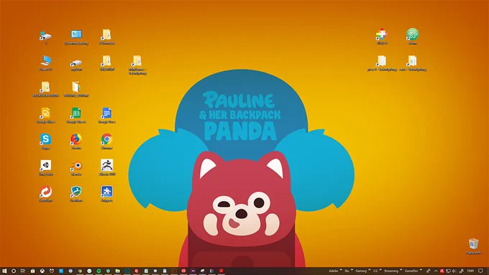Open the Windows Start menu
Screen dimensions: 489x275
(4, 271)
